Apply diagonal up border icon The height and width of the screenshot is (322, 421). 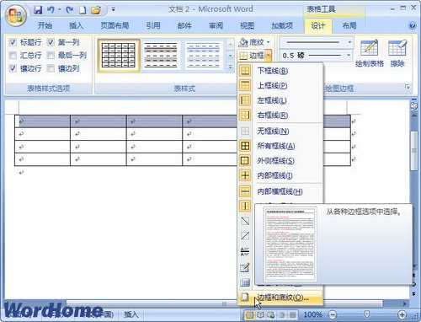(x=245, y=236)
